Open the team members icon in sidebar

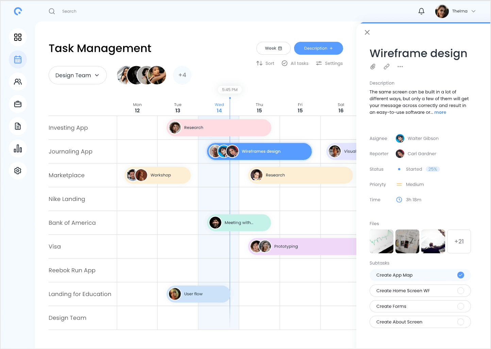coord(18,82)
